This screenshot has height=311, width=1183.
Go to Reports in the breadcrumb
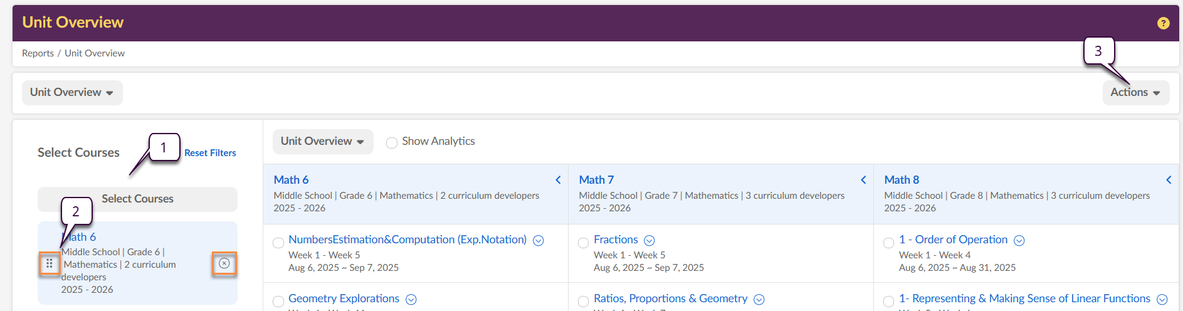coord(38,53)
